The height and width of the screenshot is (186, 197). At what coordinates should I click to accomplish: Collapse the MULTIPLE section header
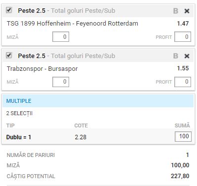click(x=98, y=101)
